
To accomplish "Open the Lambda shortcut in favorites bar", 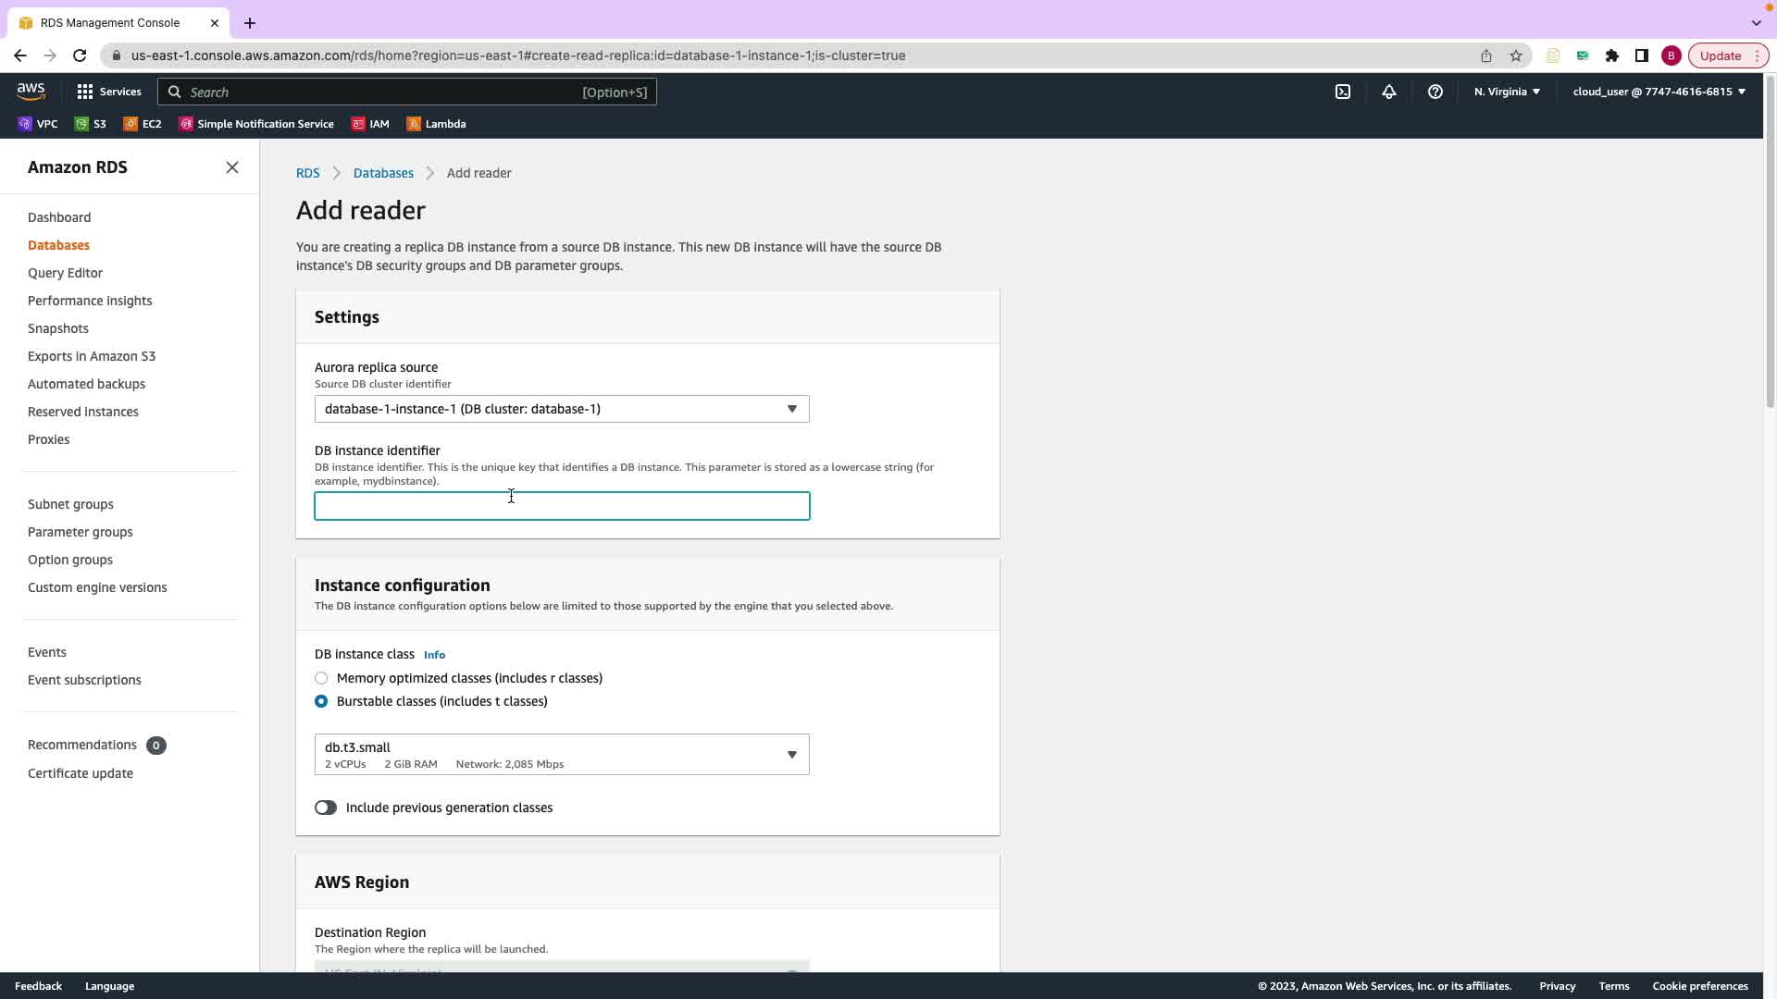I will [436, 124].
